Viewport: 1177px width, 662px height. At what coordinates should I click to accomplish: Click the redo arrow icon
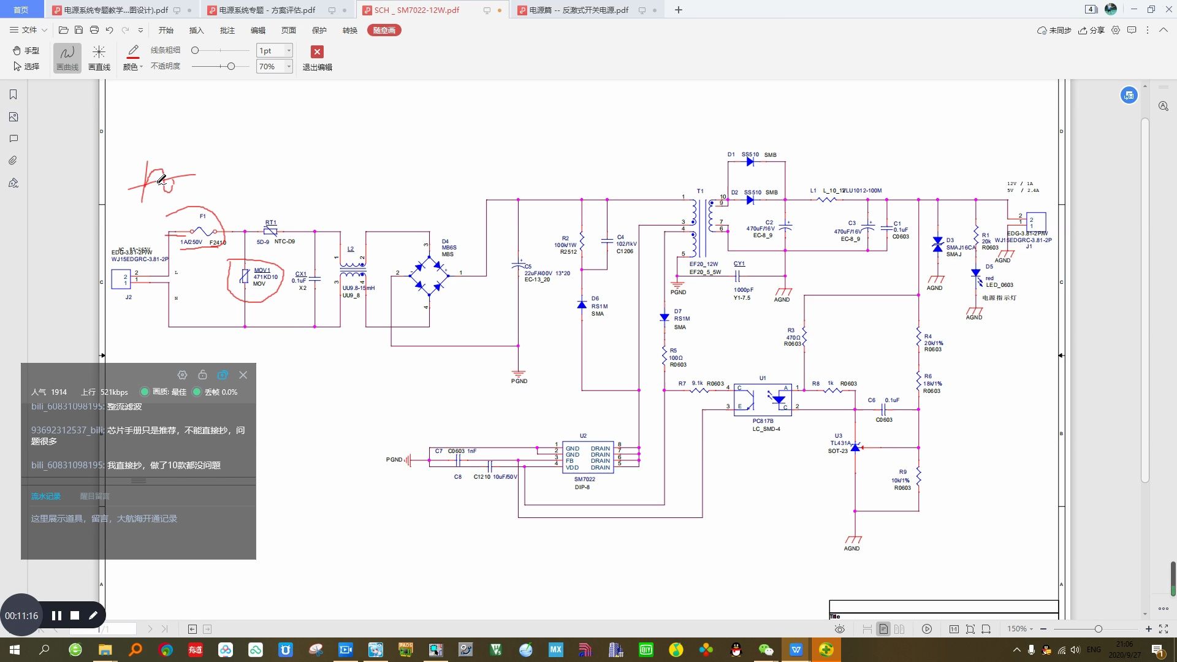coord(125,30)
